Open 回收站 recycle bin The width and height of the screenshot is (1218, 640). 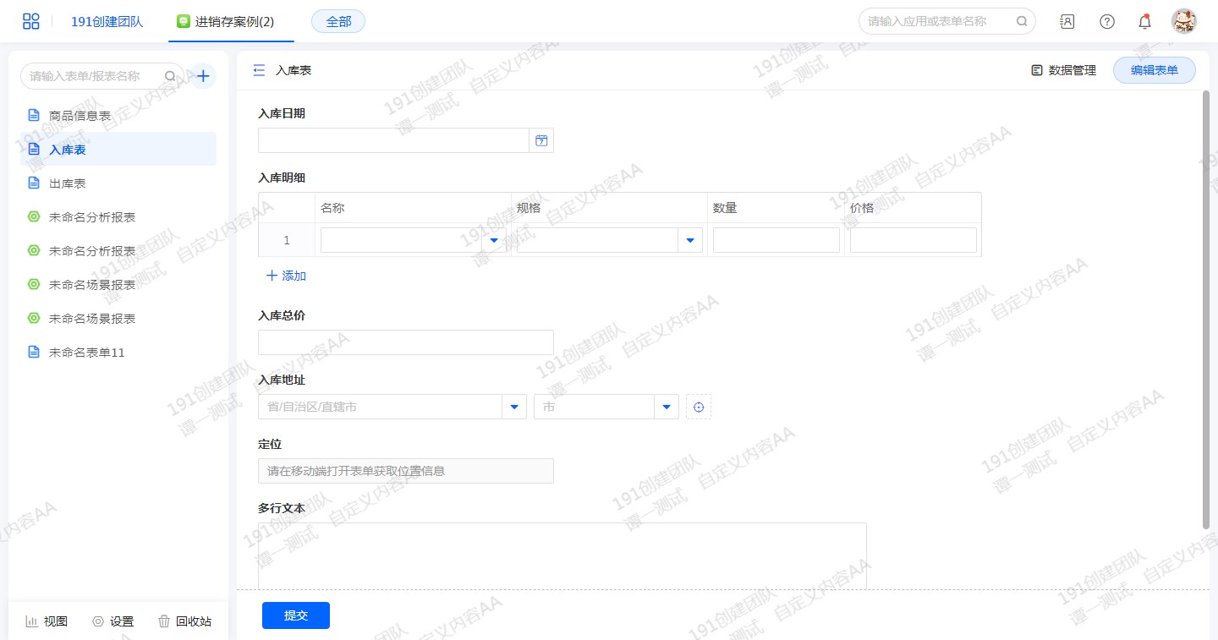pos(184,621)
